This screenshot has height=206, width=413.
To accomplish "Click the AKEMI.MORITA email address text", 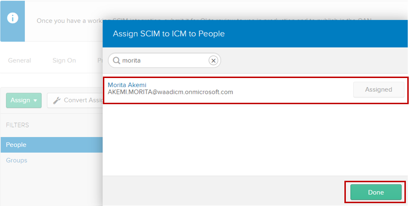I will 170,92.
